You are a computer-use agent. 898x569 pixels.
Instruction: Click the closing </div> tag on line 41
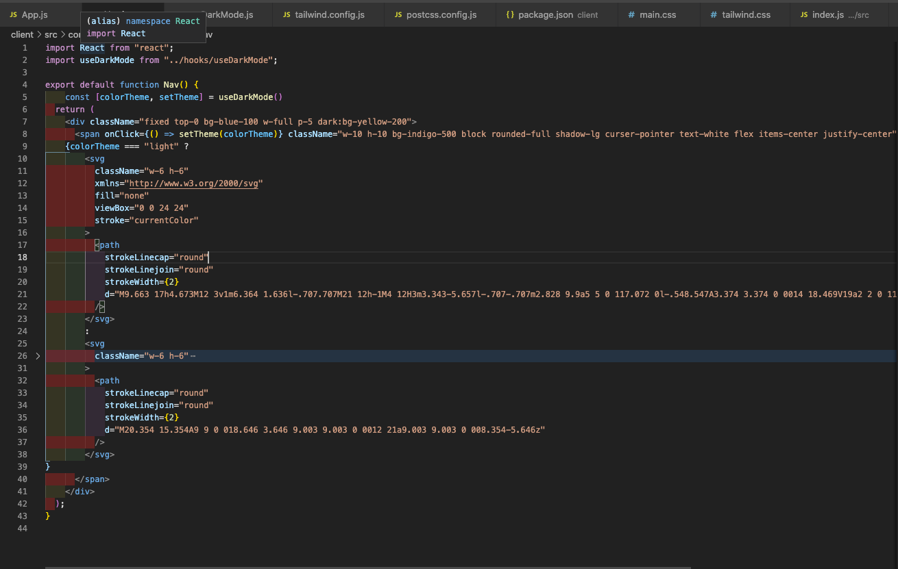click(x=80, y=492)
